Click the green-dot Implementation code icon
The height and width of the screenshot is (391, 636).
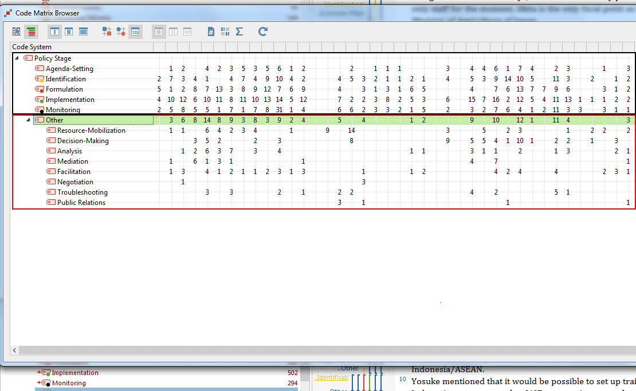pos(40,99)
